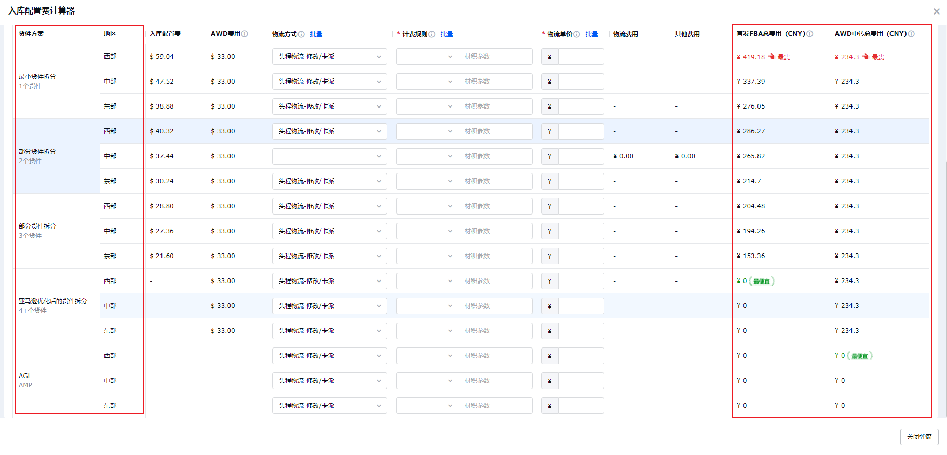Image resolution: width=947 pixels, height=455 pixels.
Task: Open 计费规则 dropdown in the $47.52 row
Action: coord(427,82)
